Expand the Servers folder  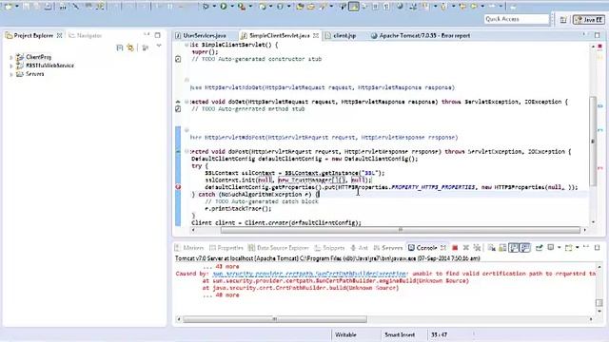[11, 74]
